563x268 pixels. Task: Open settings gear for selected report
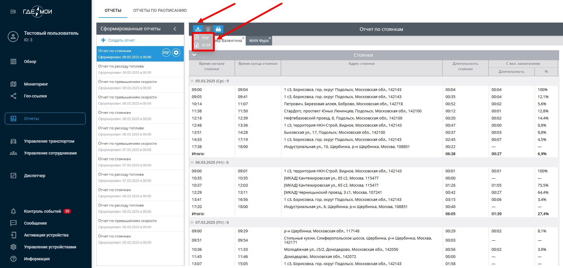pyautogui.click(x=176, y=53)
